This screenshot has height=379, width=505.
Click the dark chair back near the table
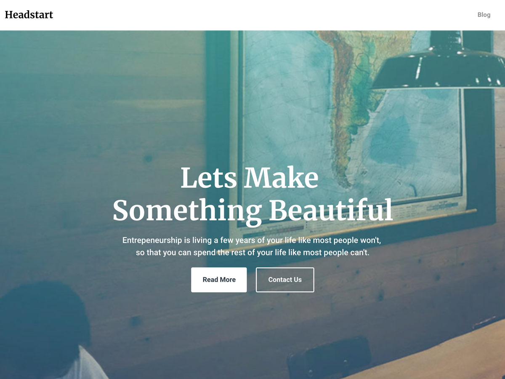point(329,358)
